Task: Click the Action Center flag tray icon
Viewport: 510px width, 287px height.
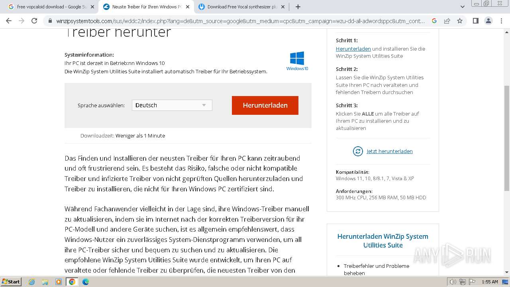Action: coord(471,282)
